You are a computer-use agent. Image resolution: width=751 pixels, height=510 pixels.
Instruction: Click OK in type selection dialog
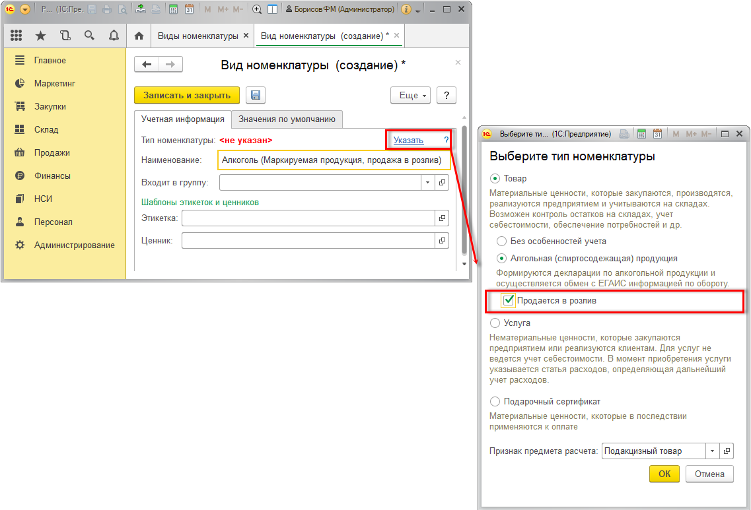point(664,474)
